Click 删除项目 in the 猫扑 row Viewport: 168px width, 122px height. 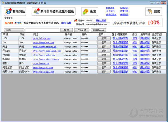pos(145,63)
